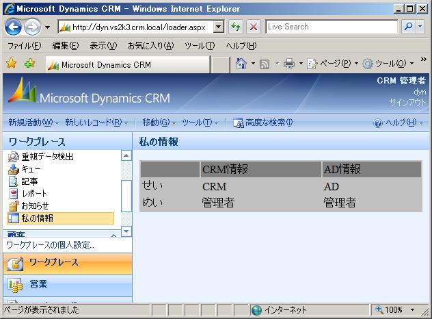Click the address bar URL field

[x=136, y=27]
